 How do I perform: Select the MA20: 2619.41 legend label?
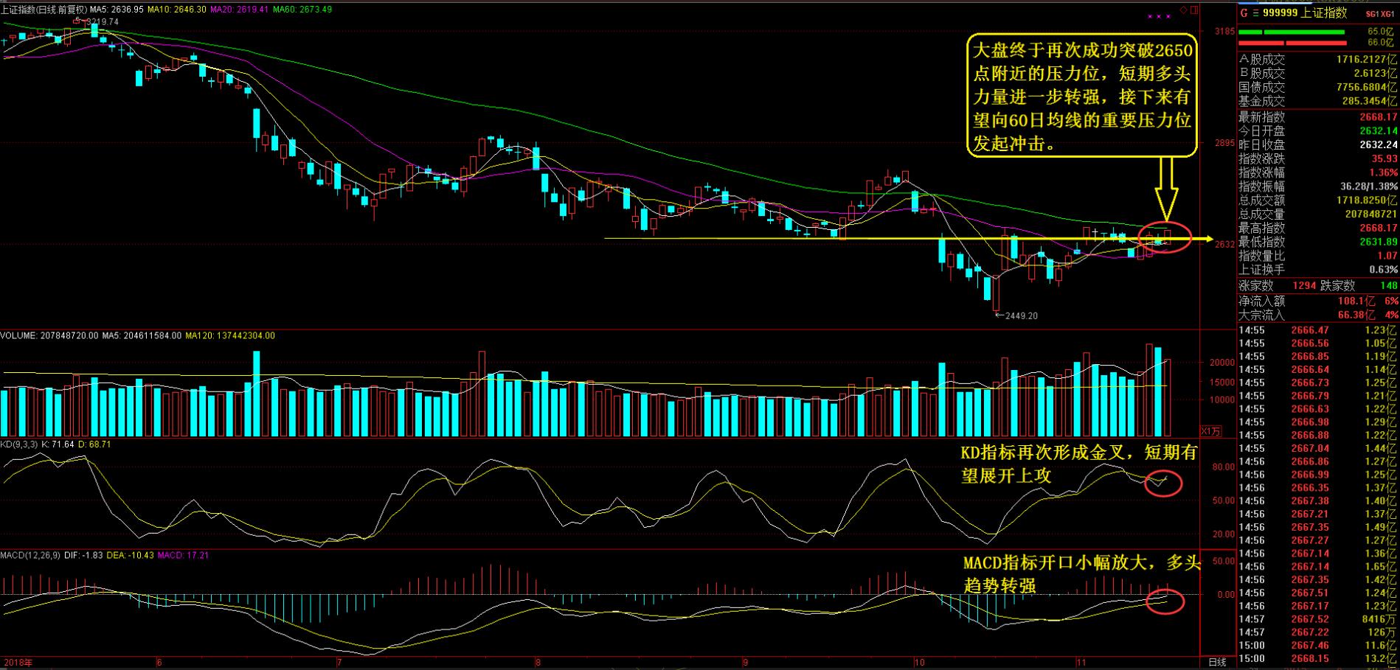pos(239,10)
